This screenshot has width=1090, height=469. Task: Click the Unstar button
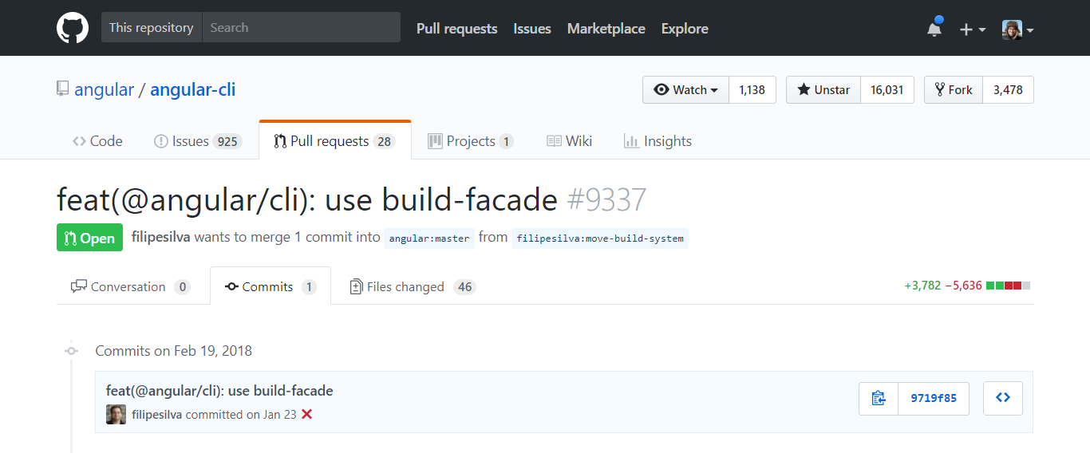823,90
